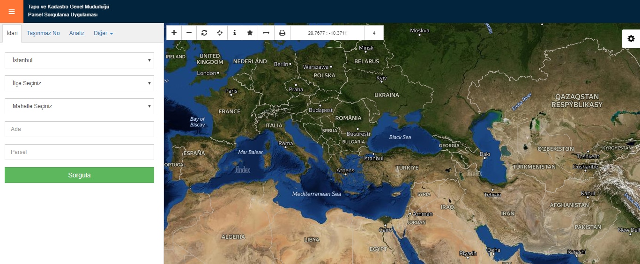Open the info tool in map toolbar
The width and height of the screenshot is (640, 264).
[x=235, y=33]
